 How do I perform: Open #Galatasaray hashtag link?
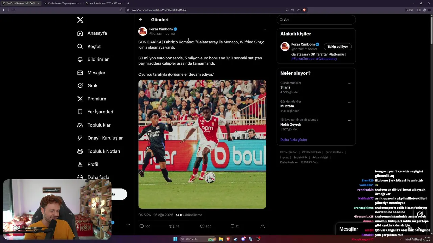326,59
